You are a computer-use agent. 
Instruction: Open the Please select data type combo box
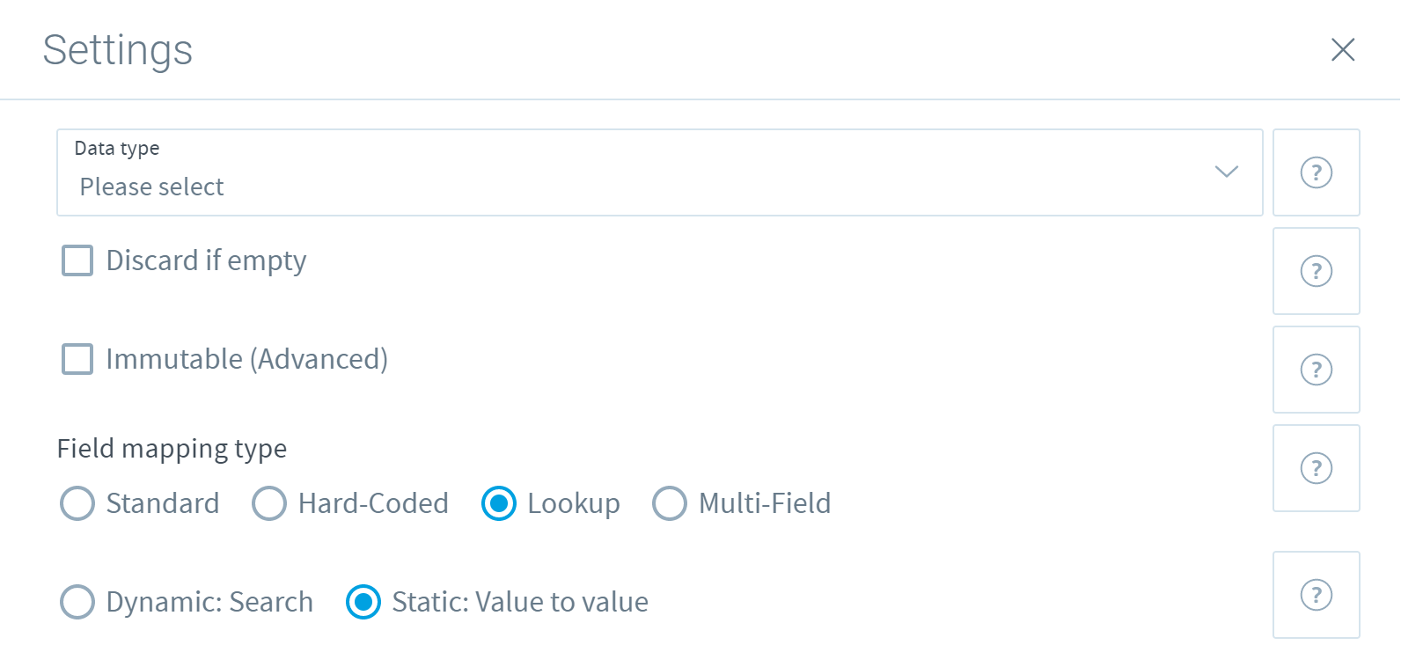click(660, 172)
